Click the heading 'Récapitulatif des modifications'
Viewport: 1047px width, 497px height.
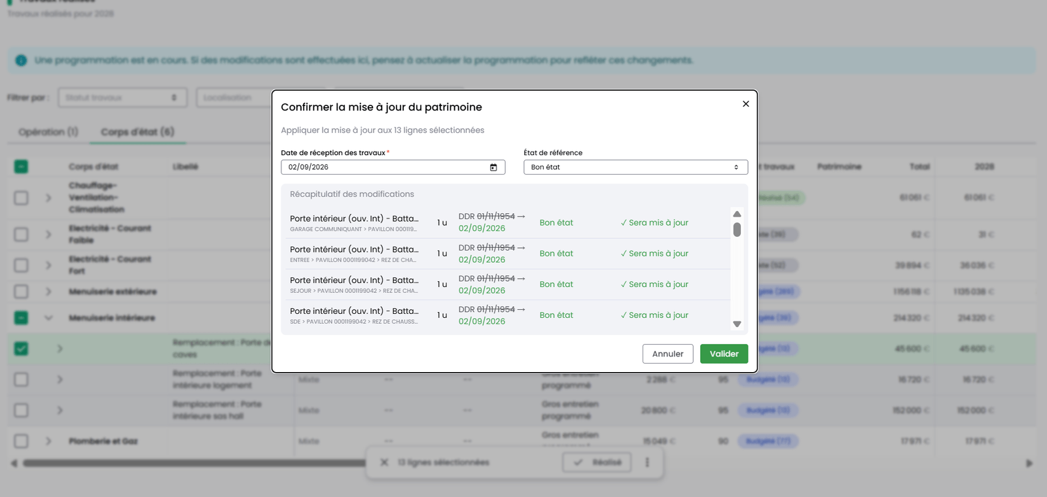(x=352, y=194)
